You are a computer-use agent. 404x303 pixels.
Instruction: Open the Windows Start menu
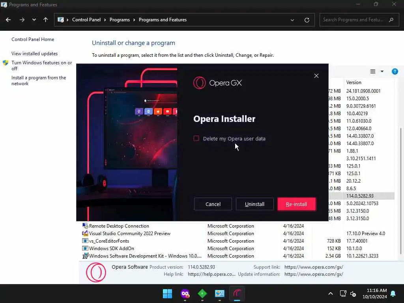pyautogui.click(x=167, y=294)
